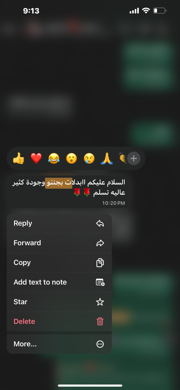
Task: Tap the red trash can icon
Action: 100,321
